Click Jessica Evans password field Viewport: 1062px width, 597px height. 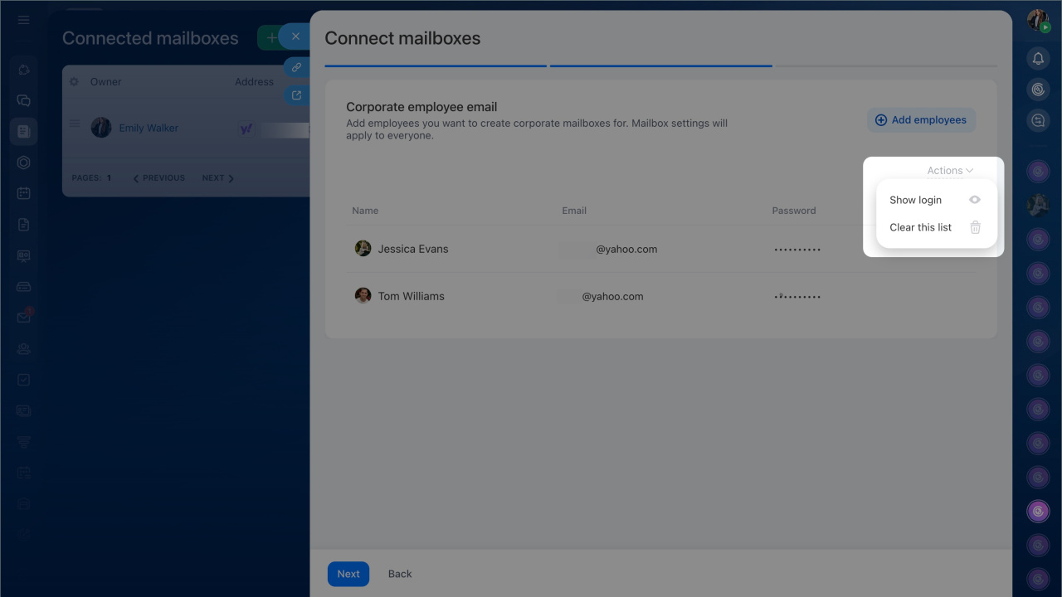point(797,249)
